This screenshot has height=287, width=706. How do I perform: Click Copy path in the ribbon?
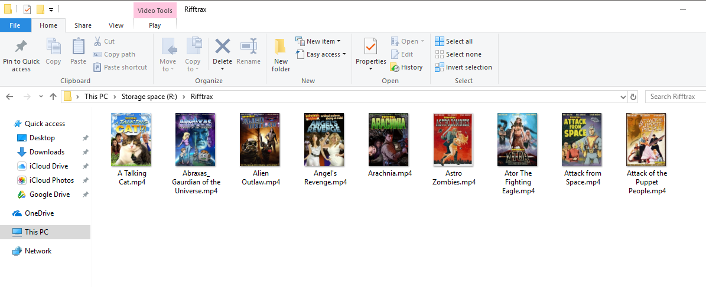(115, 54)
